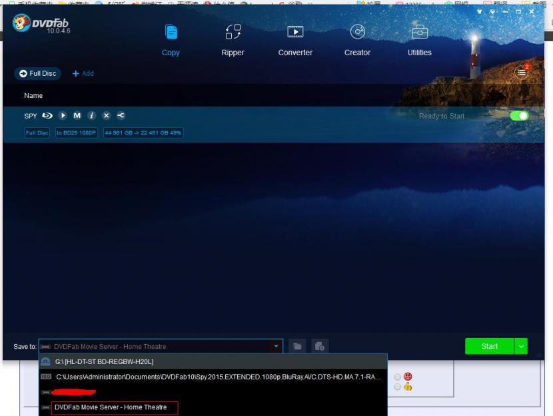Open the skin shirt icon in title bar
Screen dimensions: 553x416
click(479, 11)
